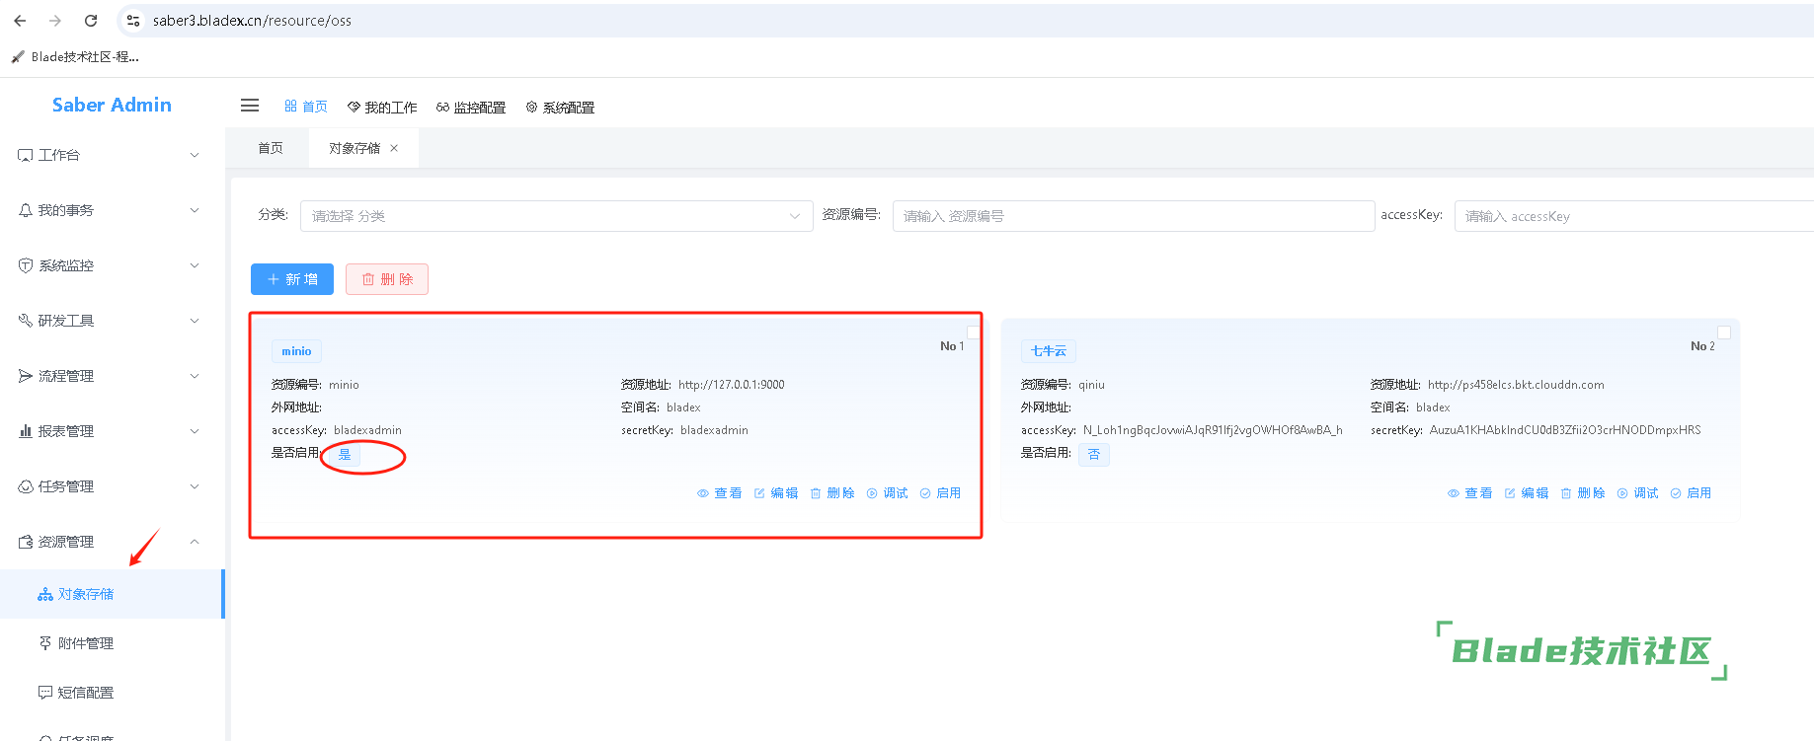This screenshot has width=1814, height=741.
Task: Click the browser back arrow
Action: [x=20, y=20]
